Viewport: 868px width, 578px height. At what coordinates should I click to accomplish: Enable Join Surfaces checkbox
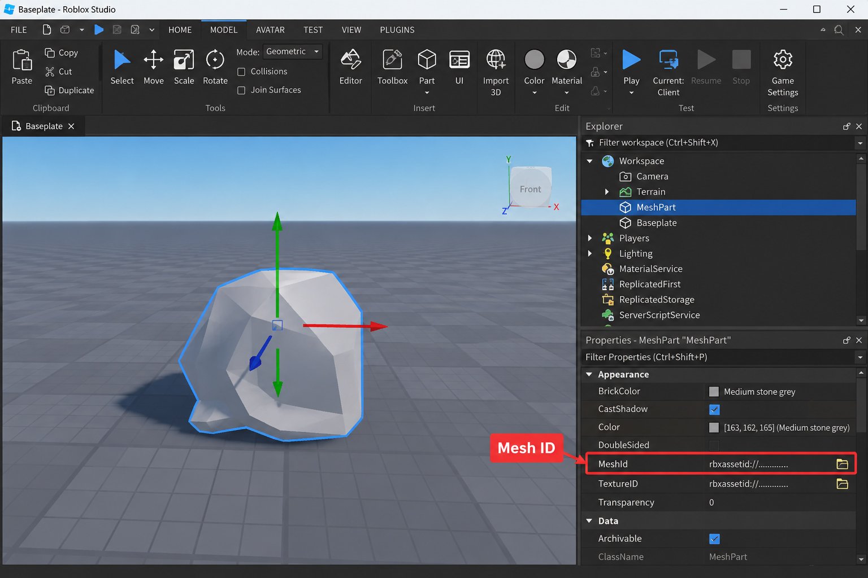click(241, 90)
